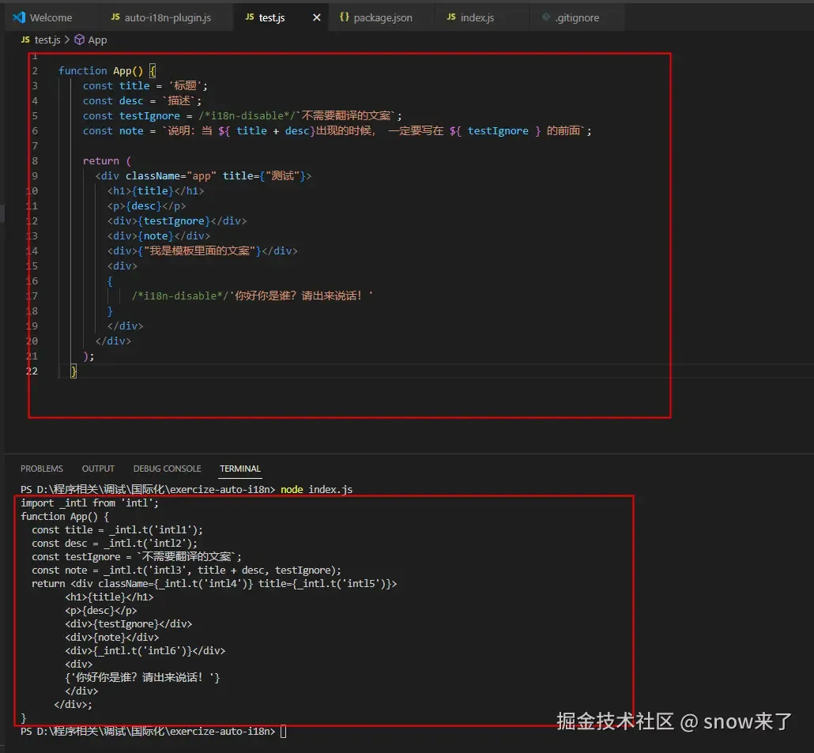Click the braces icon on package.json tab

point(345,17)
